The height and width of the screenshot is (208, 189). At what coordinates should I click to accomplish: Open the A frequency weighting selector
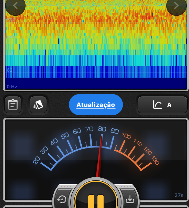pos(169,105)
